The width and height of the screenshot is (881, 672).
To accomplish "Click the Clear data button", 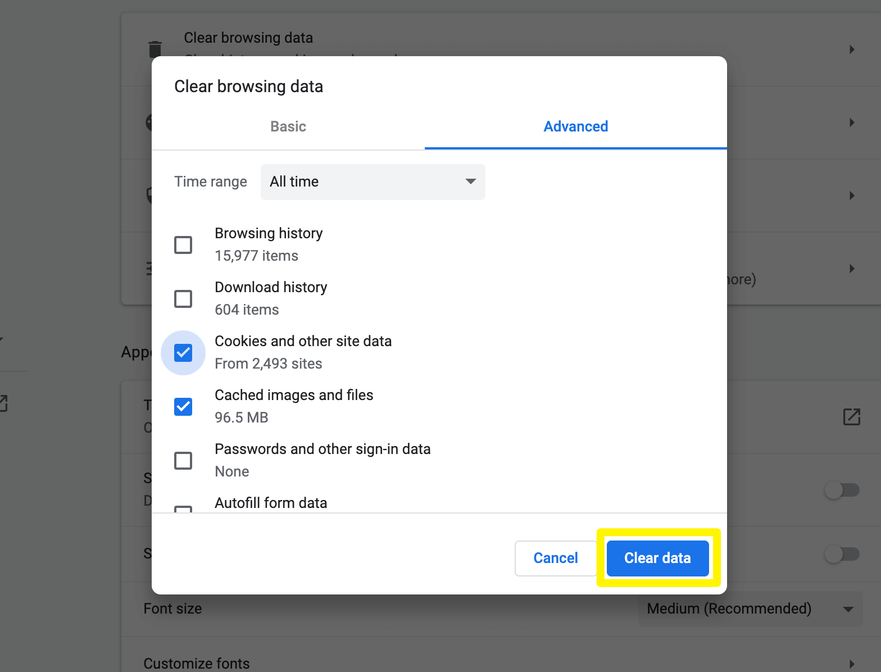I will click(x=657, y=558).
